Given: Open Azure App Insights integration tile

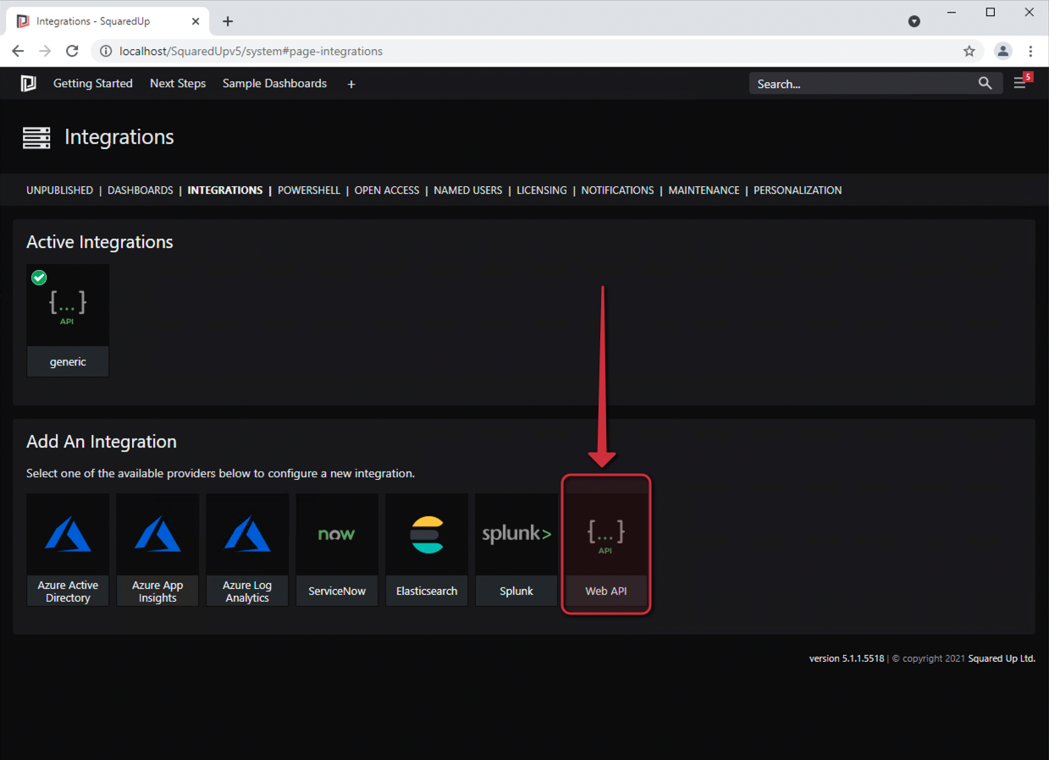Looking at the screenshot, I should click(x=157, y=550).
